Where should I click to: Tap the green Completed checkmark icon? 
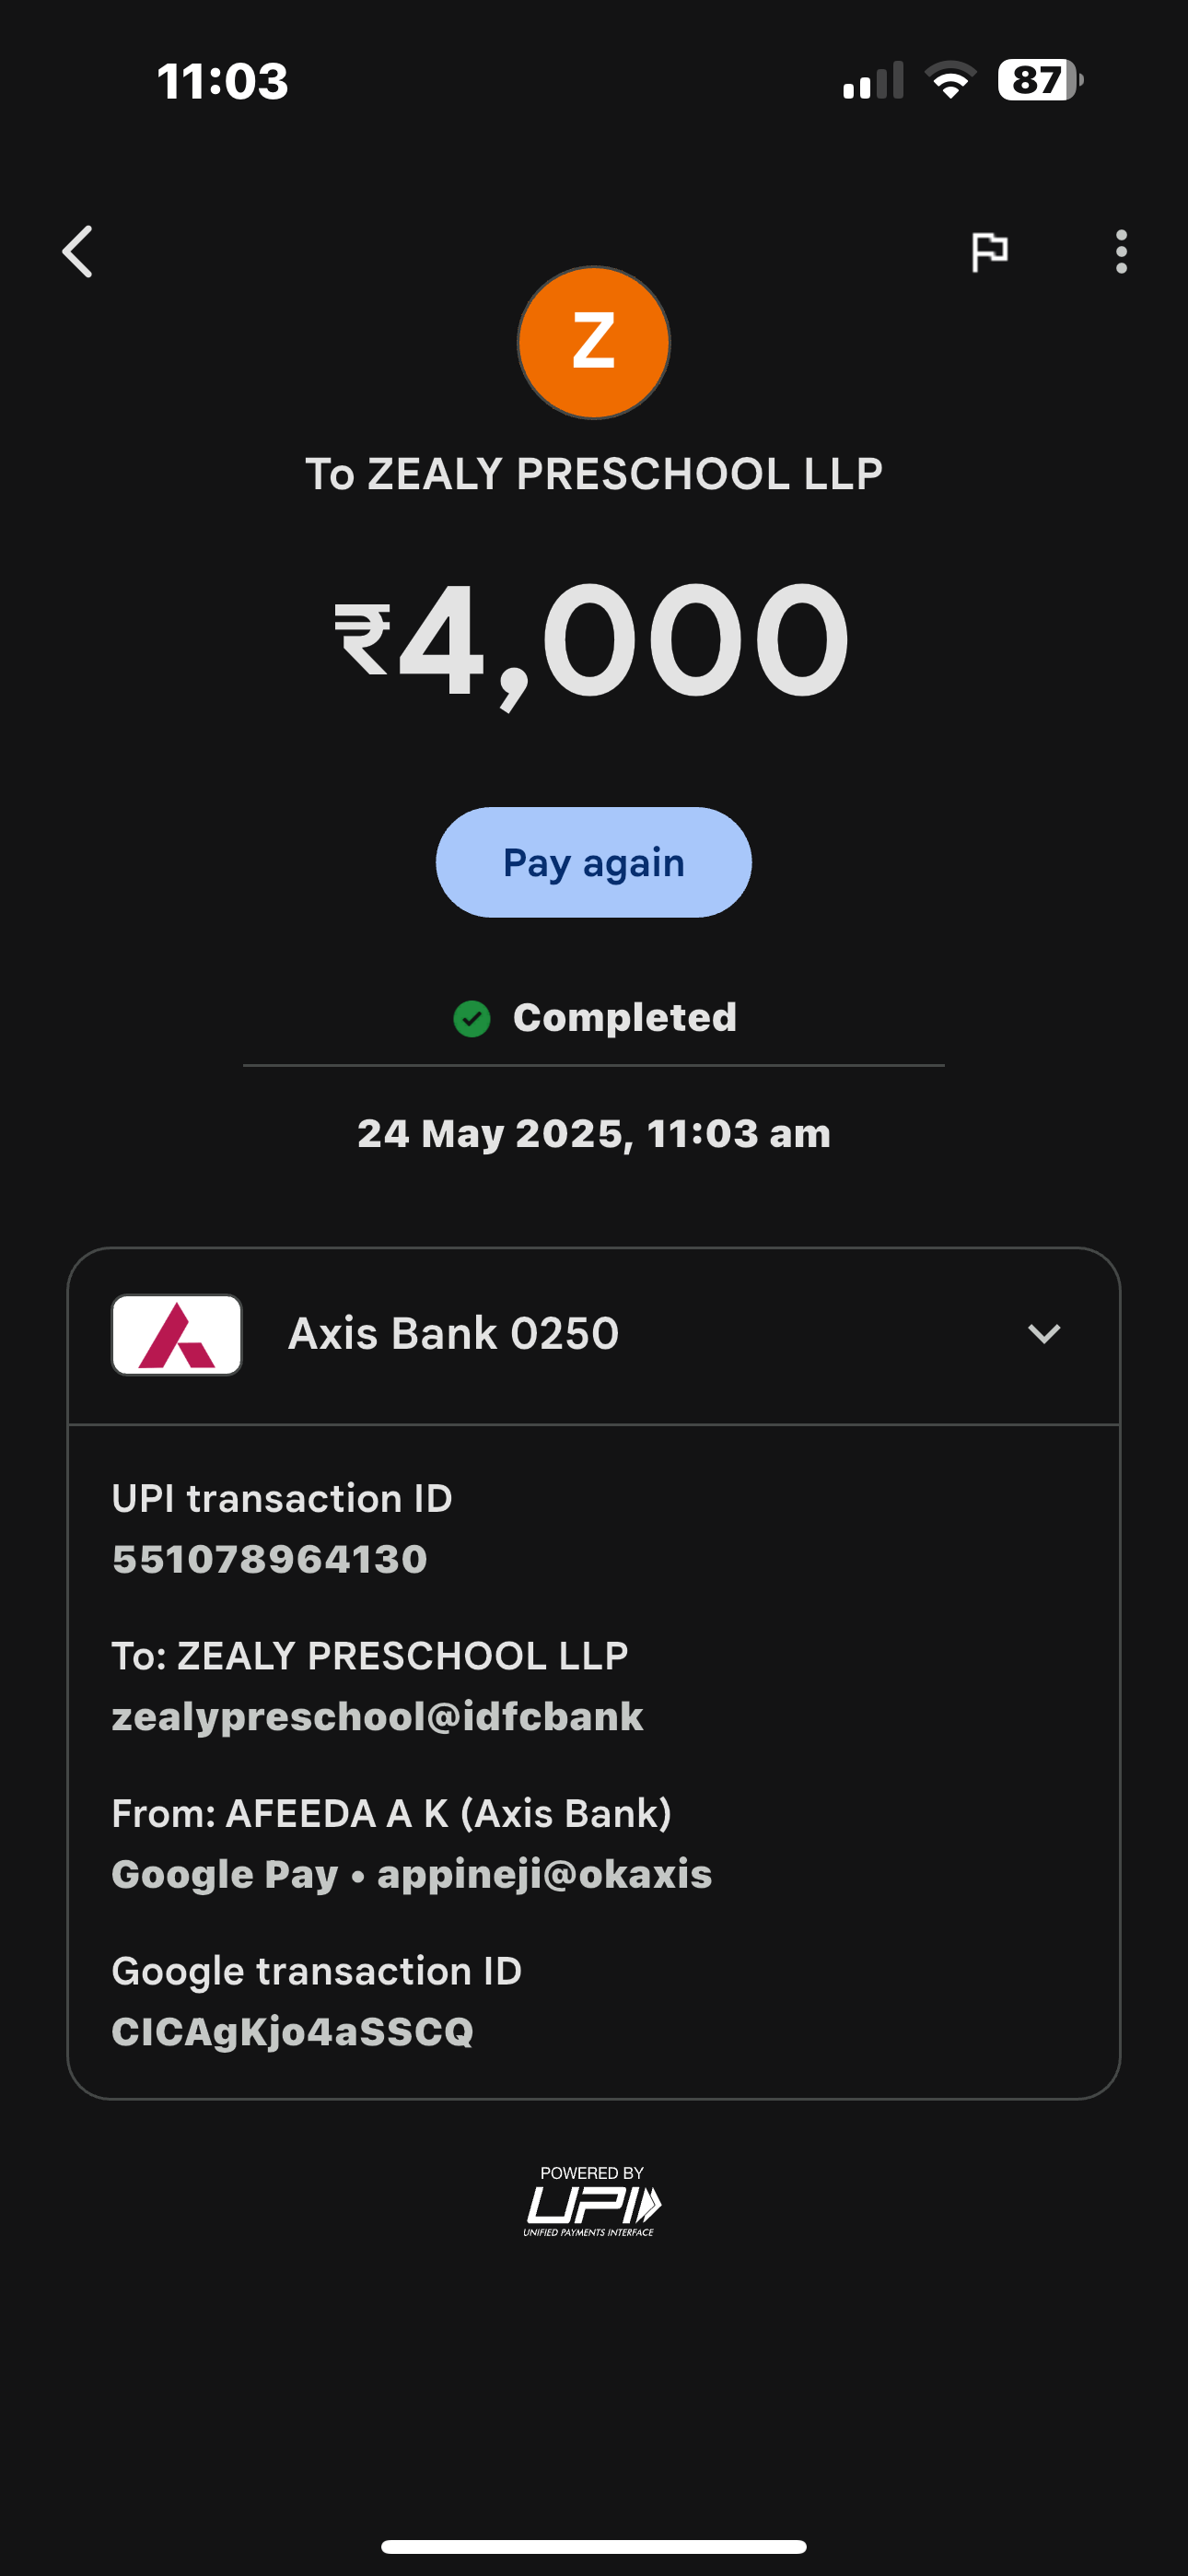(x=472, y=1019)
